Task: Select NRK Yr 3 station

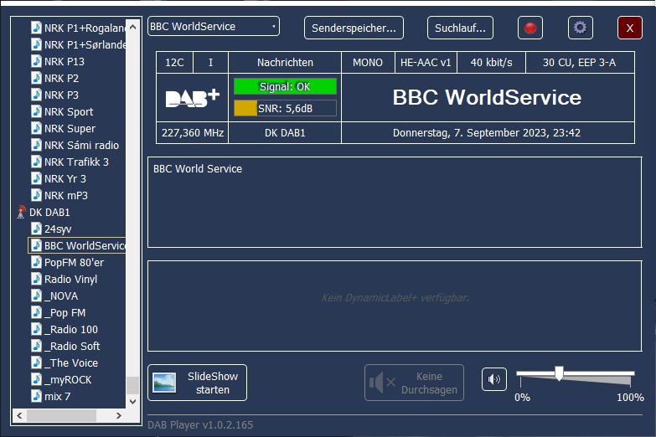Action: [65, 178]
